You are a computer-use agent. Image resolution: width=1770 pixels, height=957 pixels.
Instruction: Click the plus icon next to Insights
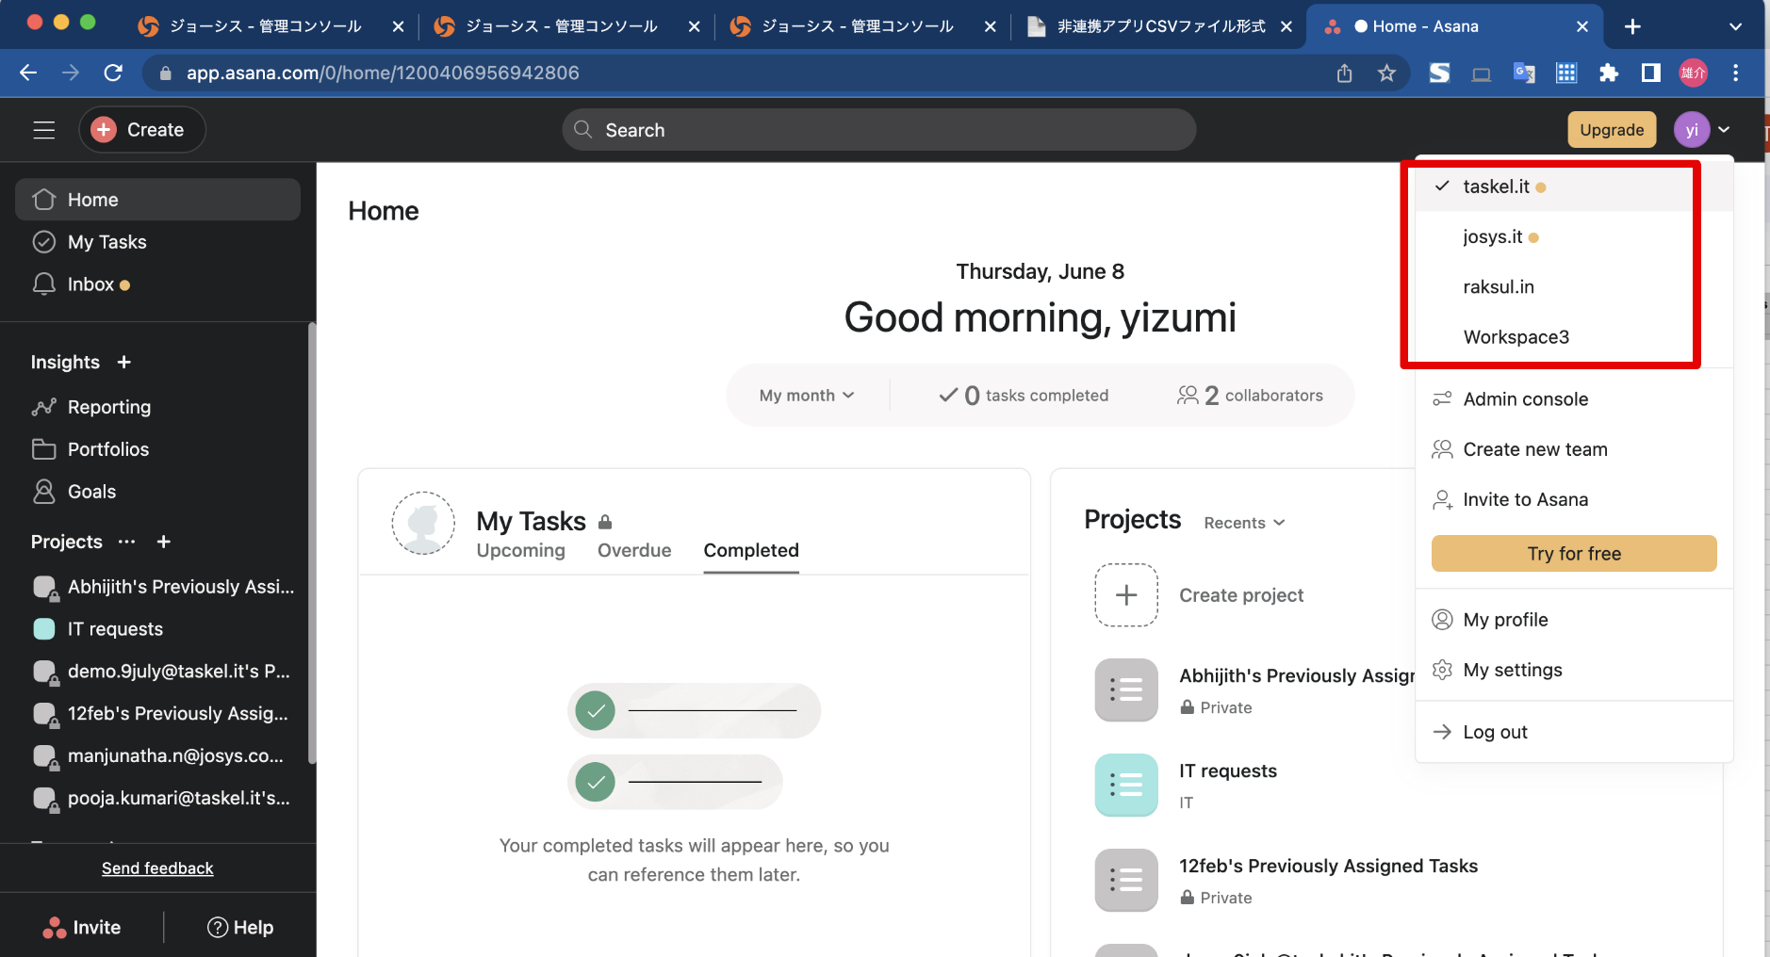click(x=123, y=363)
